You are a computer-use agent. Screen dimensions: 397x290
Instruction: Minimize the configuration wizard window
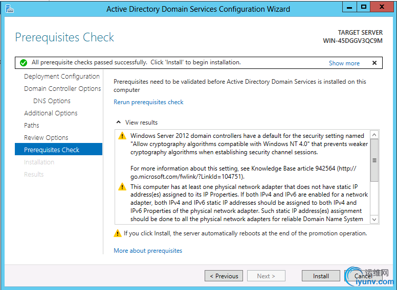pyautogui.click(x=349, y=7)
